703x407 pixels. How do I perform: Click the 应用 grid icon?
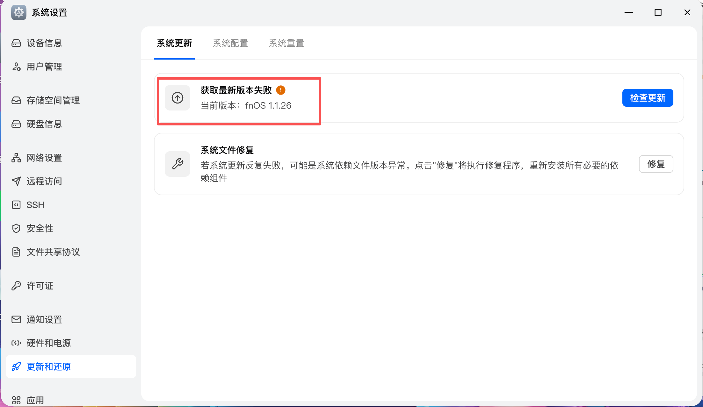pyautogui.click(x=16, y=400)
